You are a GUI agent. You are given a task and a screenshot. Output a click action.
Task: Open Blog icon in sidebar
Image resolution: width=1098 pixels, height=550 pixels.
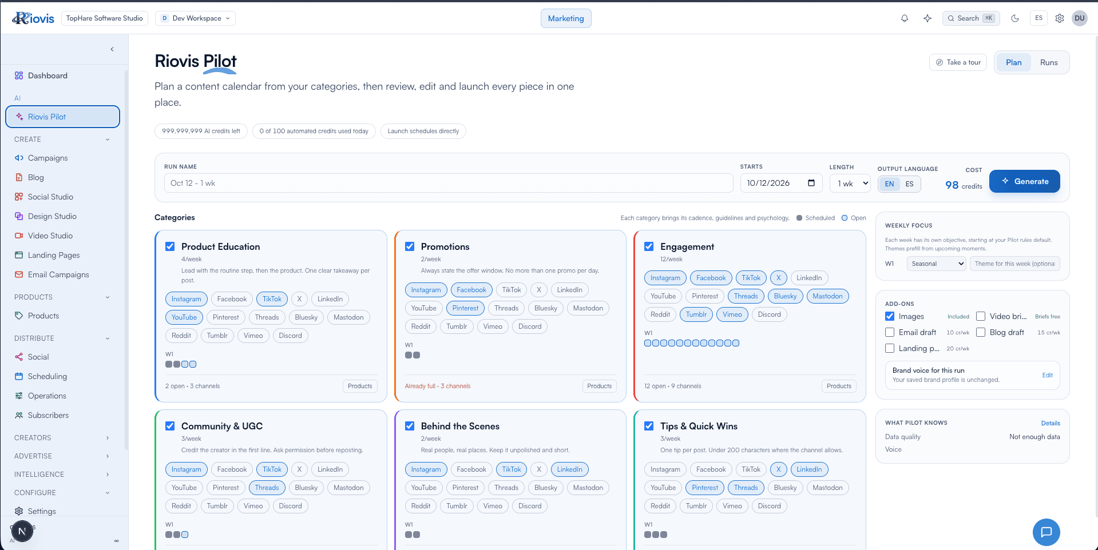[x=19, y=177]
